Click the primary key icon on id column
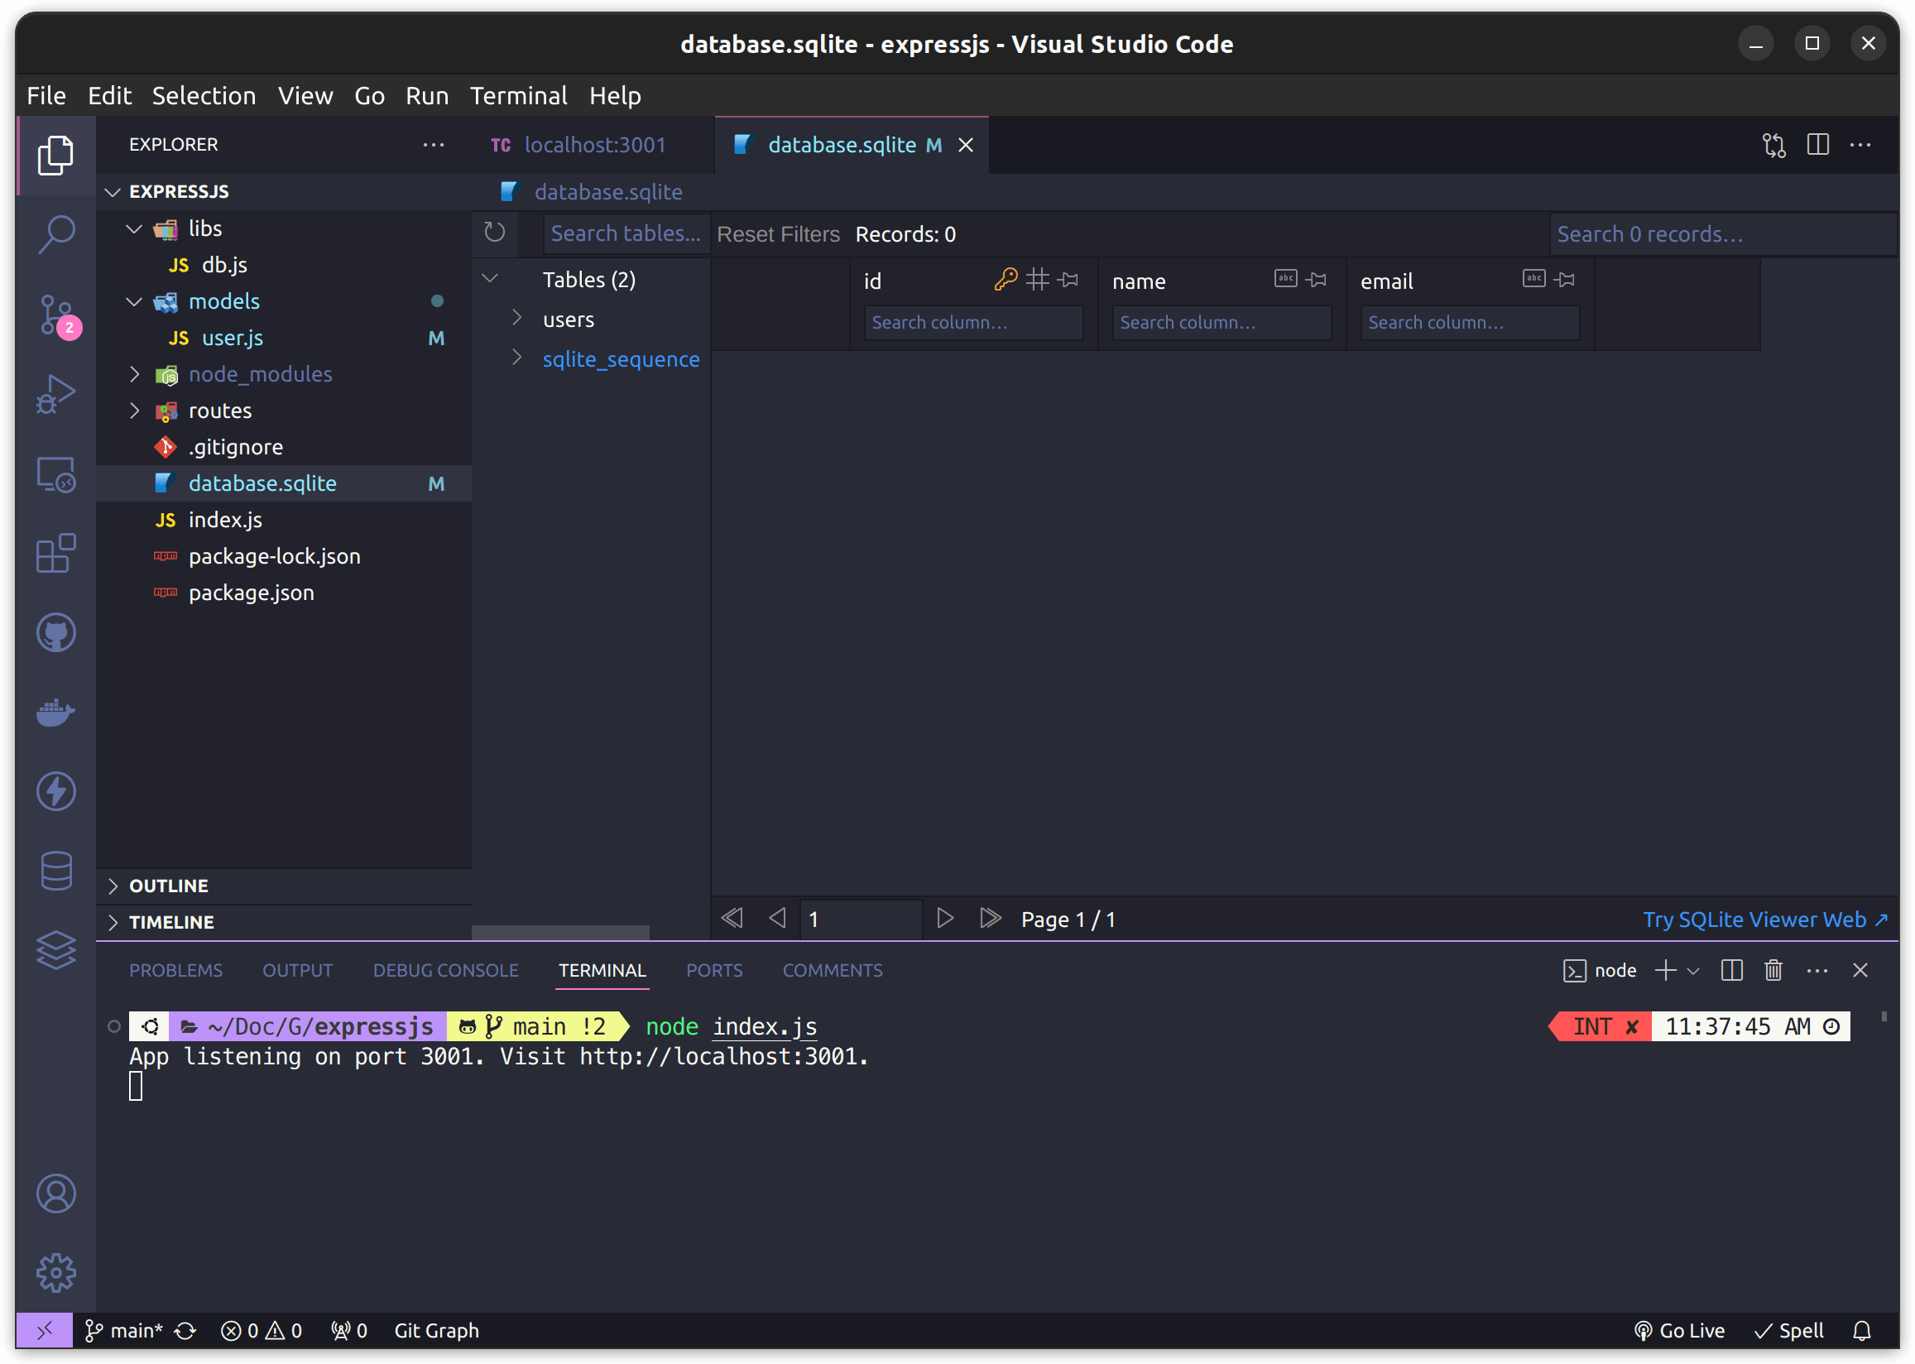1915x1364 pixels. click(x=1005, y=279)
